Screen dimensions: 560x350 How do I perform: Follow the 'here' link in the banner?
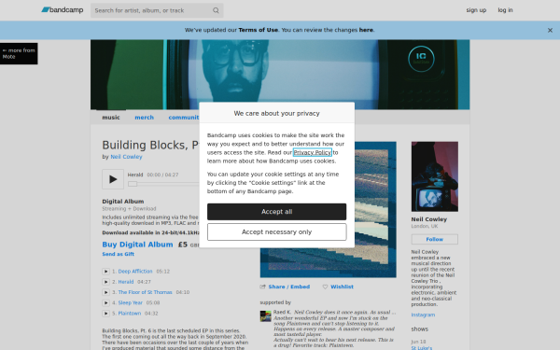point(366,30)
